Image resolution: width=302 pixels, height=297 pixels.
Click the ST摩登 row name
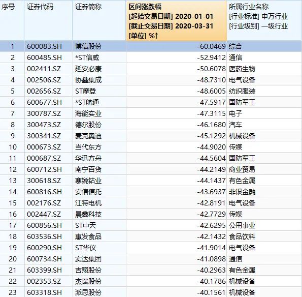(85, 91)
